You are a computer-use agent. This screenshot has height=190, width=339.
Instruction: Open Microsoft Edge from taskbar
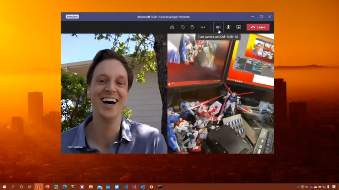64,187
